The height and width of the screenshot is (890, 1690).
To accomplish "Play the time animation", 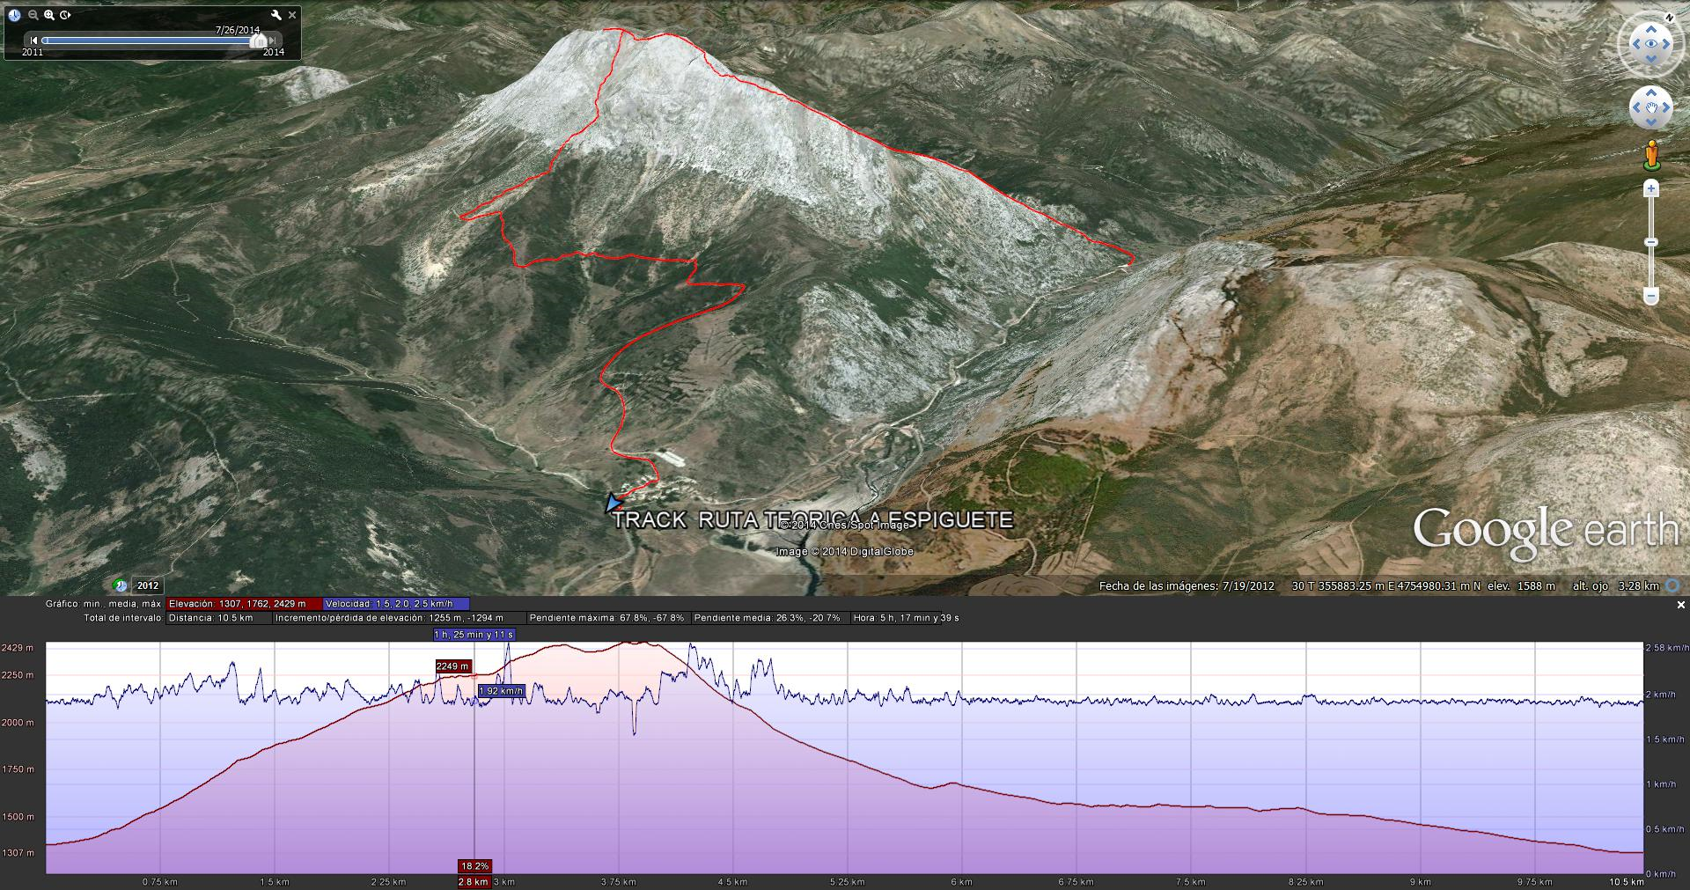I will (x=66, y=15).
